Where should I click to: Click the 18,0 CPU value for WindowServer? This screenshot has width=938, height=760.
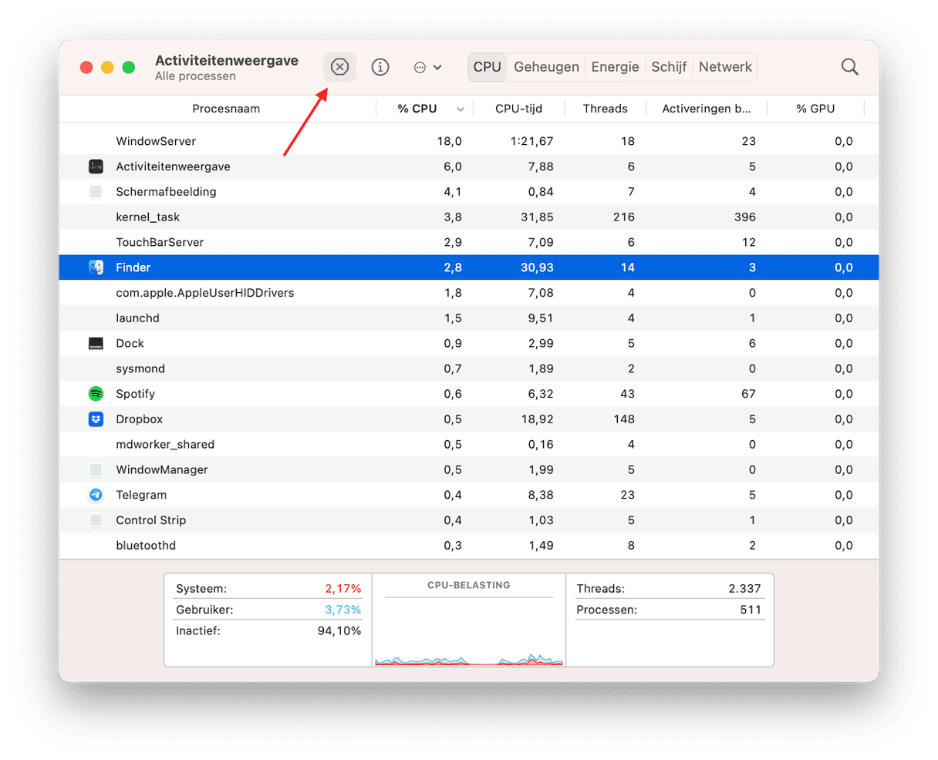click(x=450, y=141)
